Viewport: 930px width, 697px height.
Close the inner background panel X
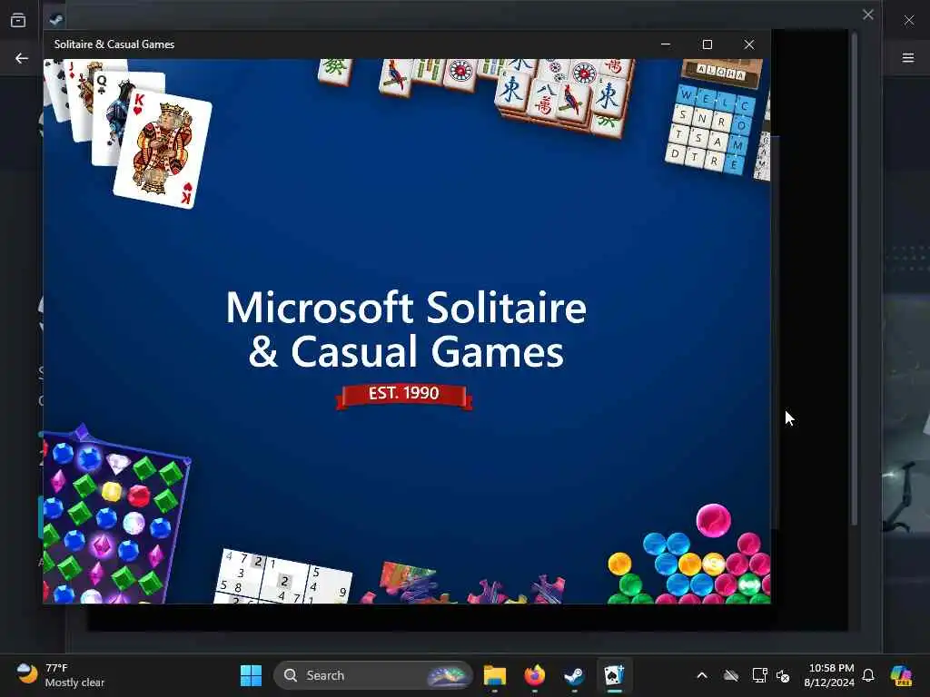pos(867,15)
